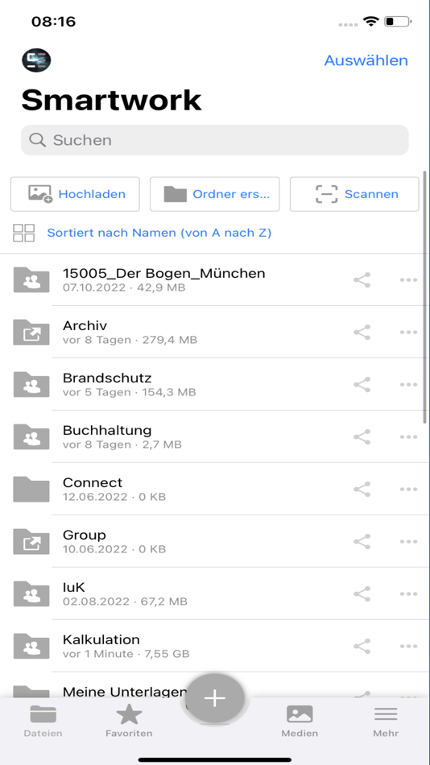Switch to the Mehr tab

pyautogui.click(x=386, y=721)
